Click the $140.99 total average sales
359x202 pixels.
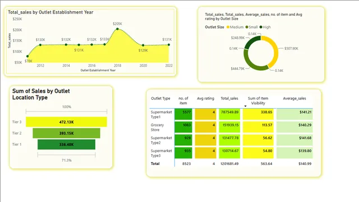tap(305, 163)
